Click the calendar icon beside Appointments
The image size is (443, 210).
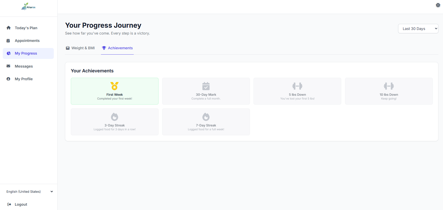pyautogui.click(x=8, y=41)
